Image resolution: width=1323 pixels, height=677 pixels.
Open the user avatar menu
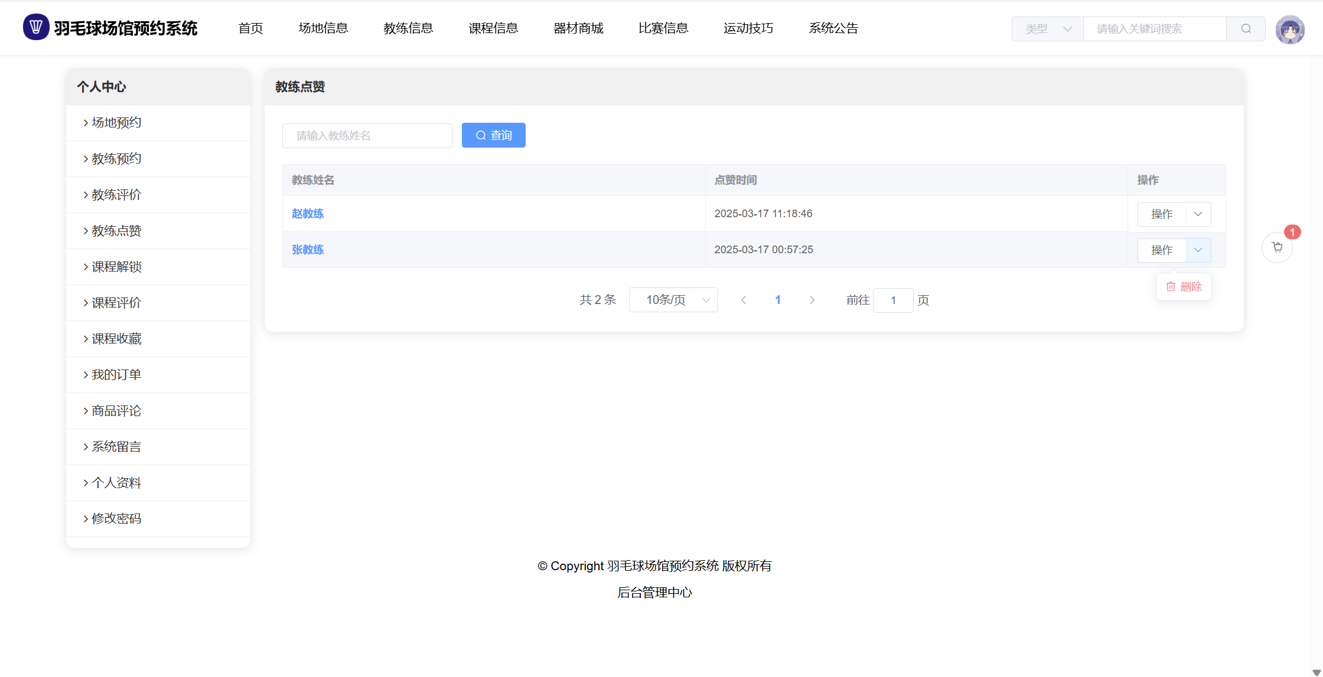1289,29
